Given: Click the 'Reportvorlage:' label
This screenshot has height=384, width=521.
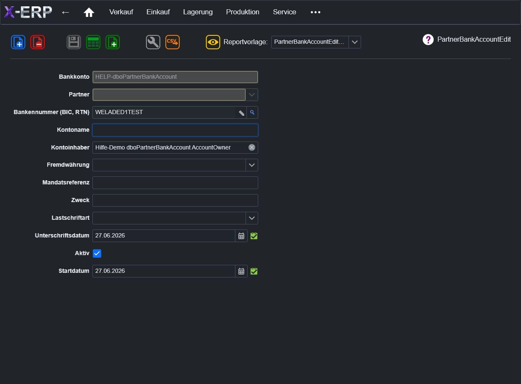Looking at the screenshot, I should (x=246, y=42).
